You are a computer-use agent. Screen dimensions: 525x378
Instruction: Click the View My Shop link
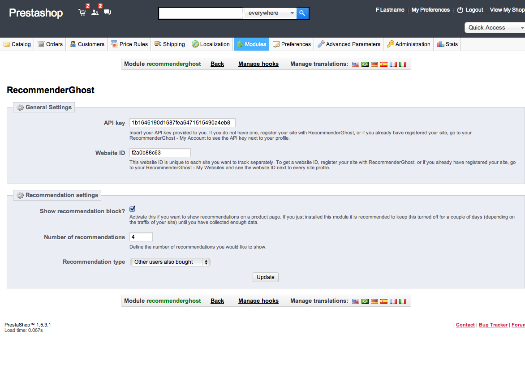pyautogui.click(x=507, y=10)
